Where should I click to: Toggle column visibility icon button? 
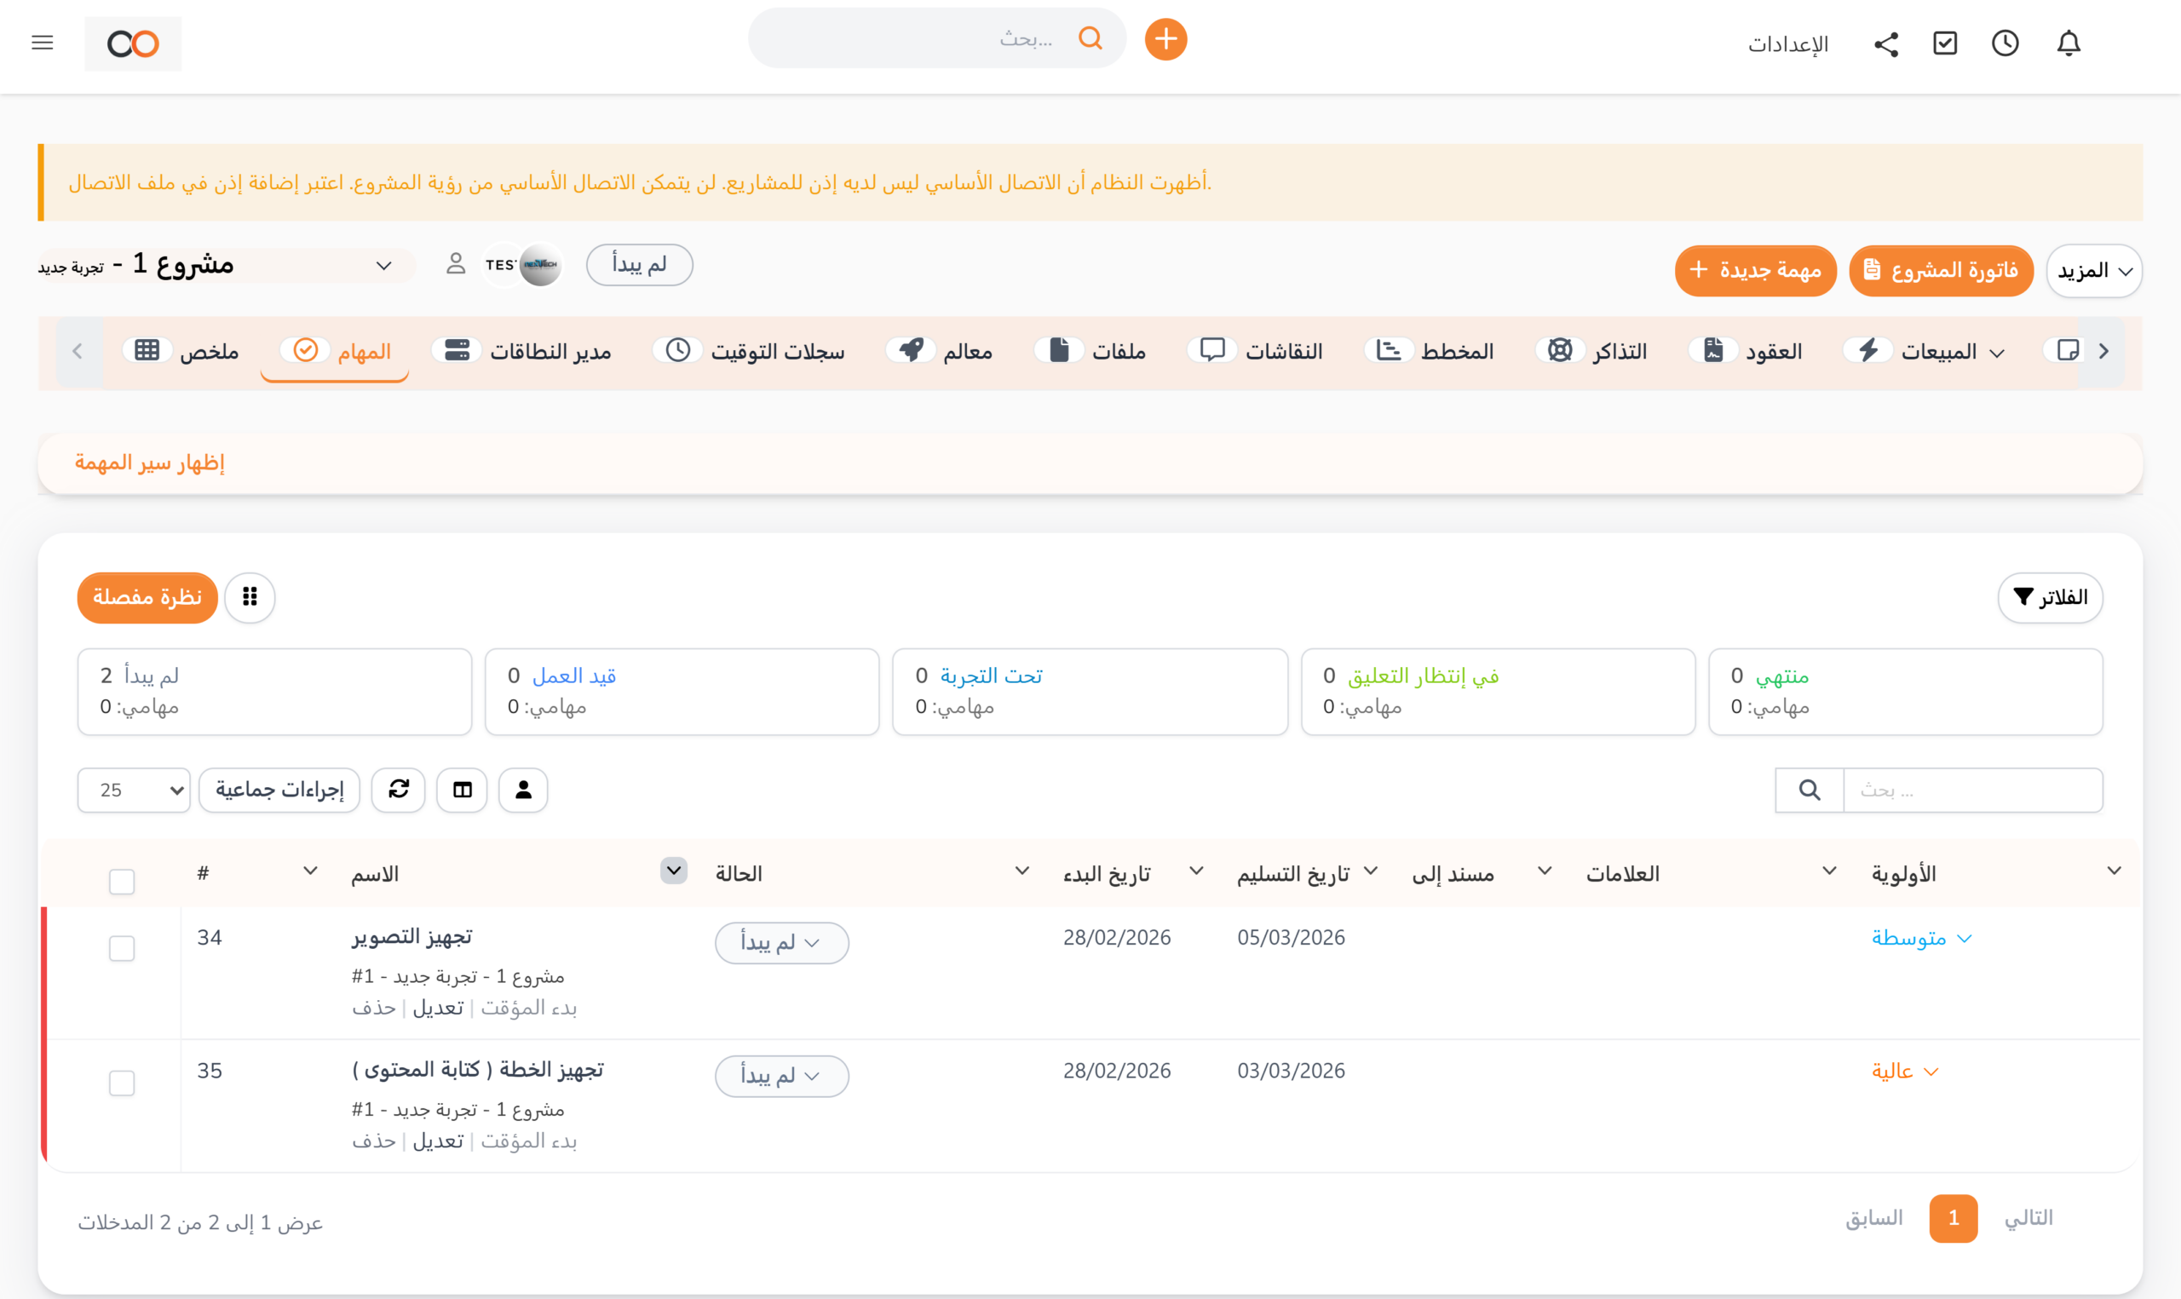pyautogui.click(x=462, y=790)
